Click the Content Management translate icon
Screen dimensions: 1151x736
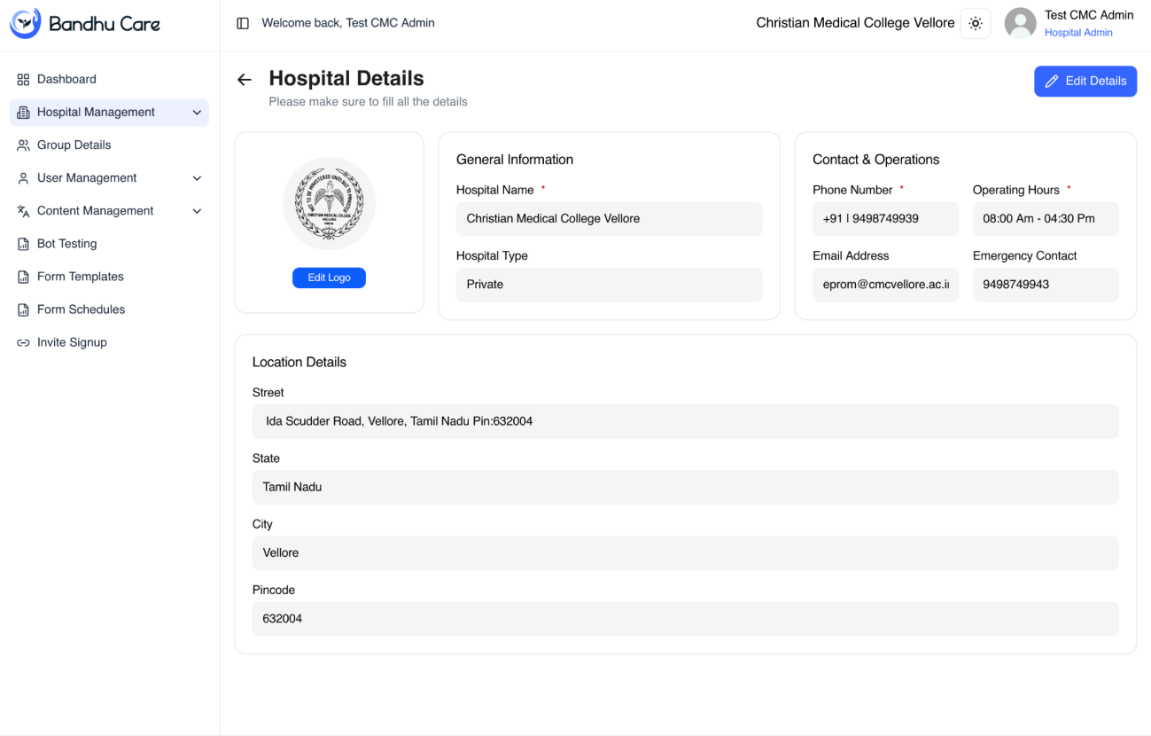23,211
